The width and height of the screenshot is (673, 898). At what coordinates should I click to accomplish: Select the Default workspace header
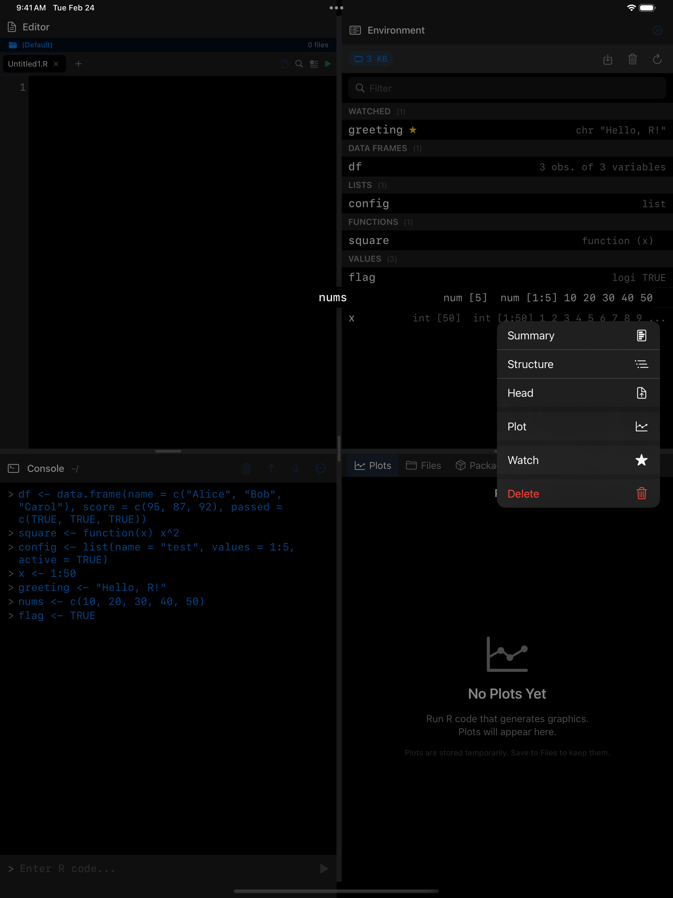pyautogui.click(x=37, y=45)
